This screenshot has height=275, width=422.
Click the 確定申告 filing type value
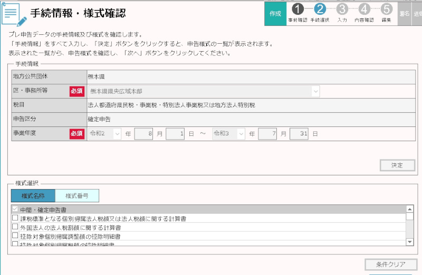coord(99,120)
